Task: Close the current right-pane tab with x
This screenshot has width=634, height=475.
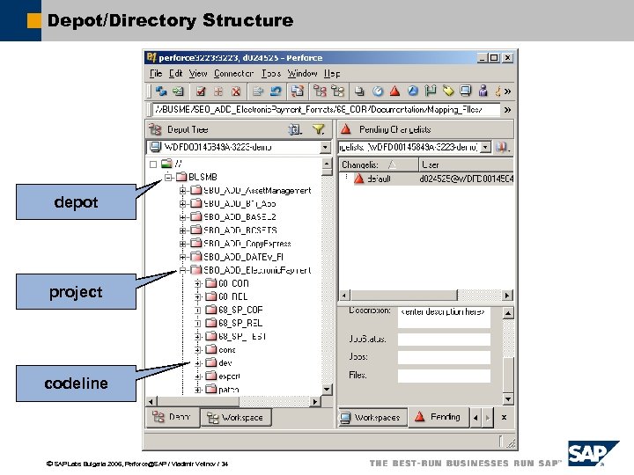Action: coord(505,417)
